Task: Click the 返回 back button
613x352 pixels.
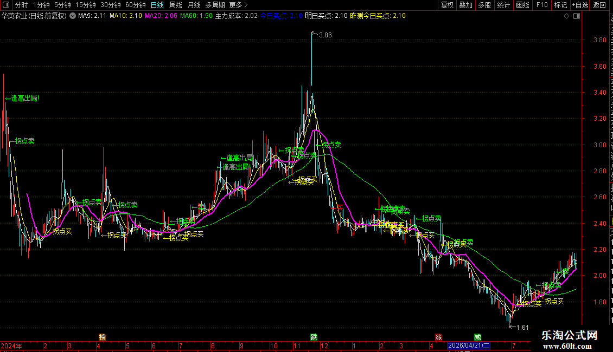Action: coord(599,5)
